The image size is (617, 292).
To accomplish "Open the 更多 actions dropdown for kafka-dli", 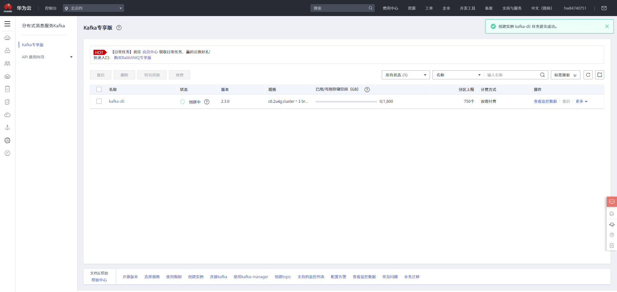I will (x=581, y=102).
